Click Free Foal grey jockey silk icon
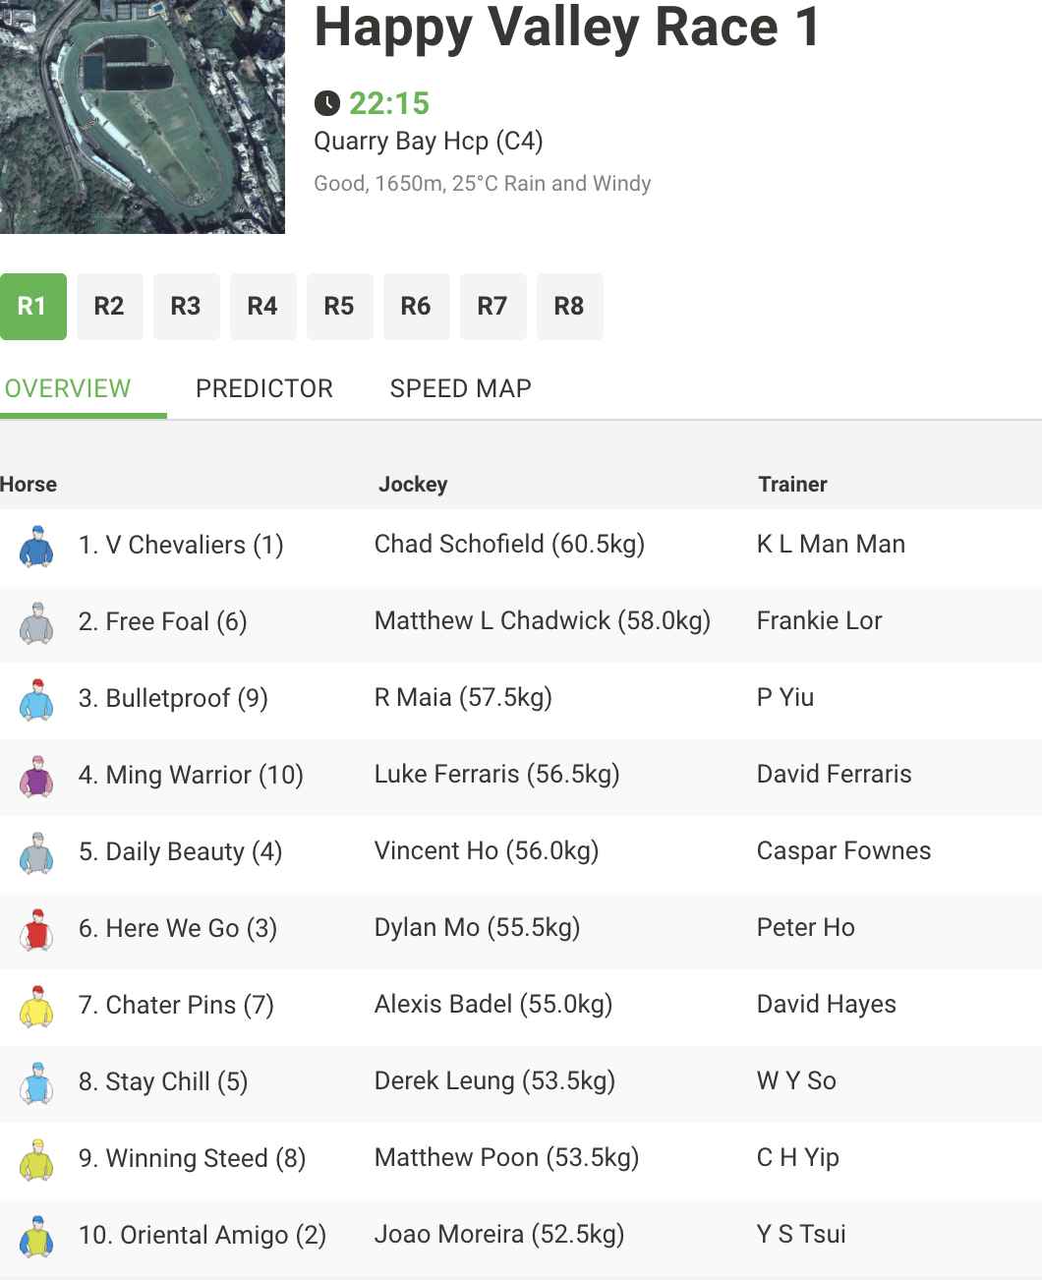 37,622
